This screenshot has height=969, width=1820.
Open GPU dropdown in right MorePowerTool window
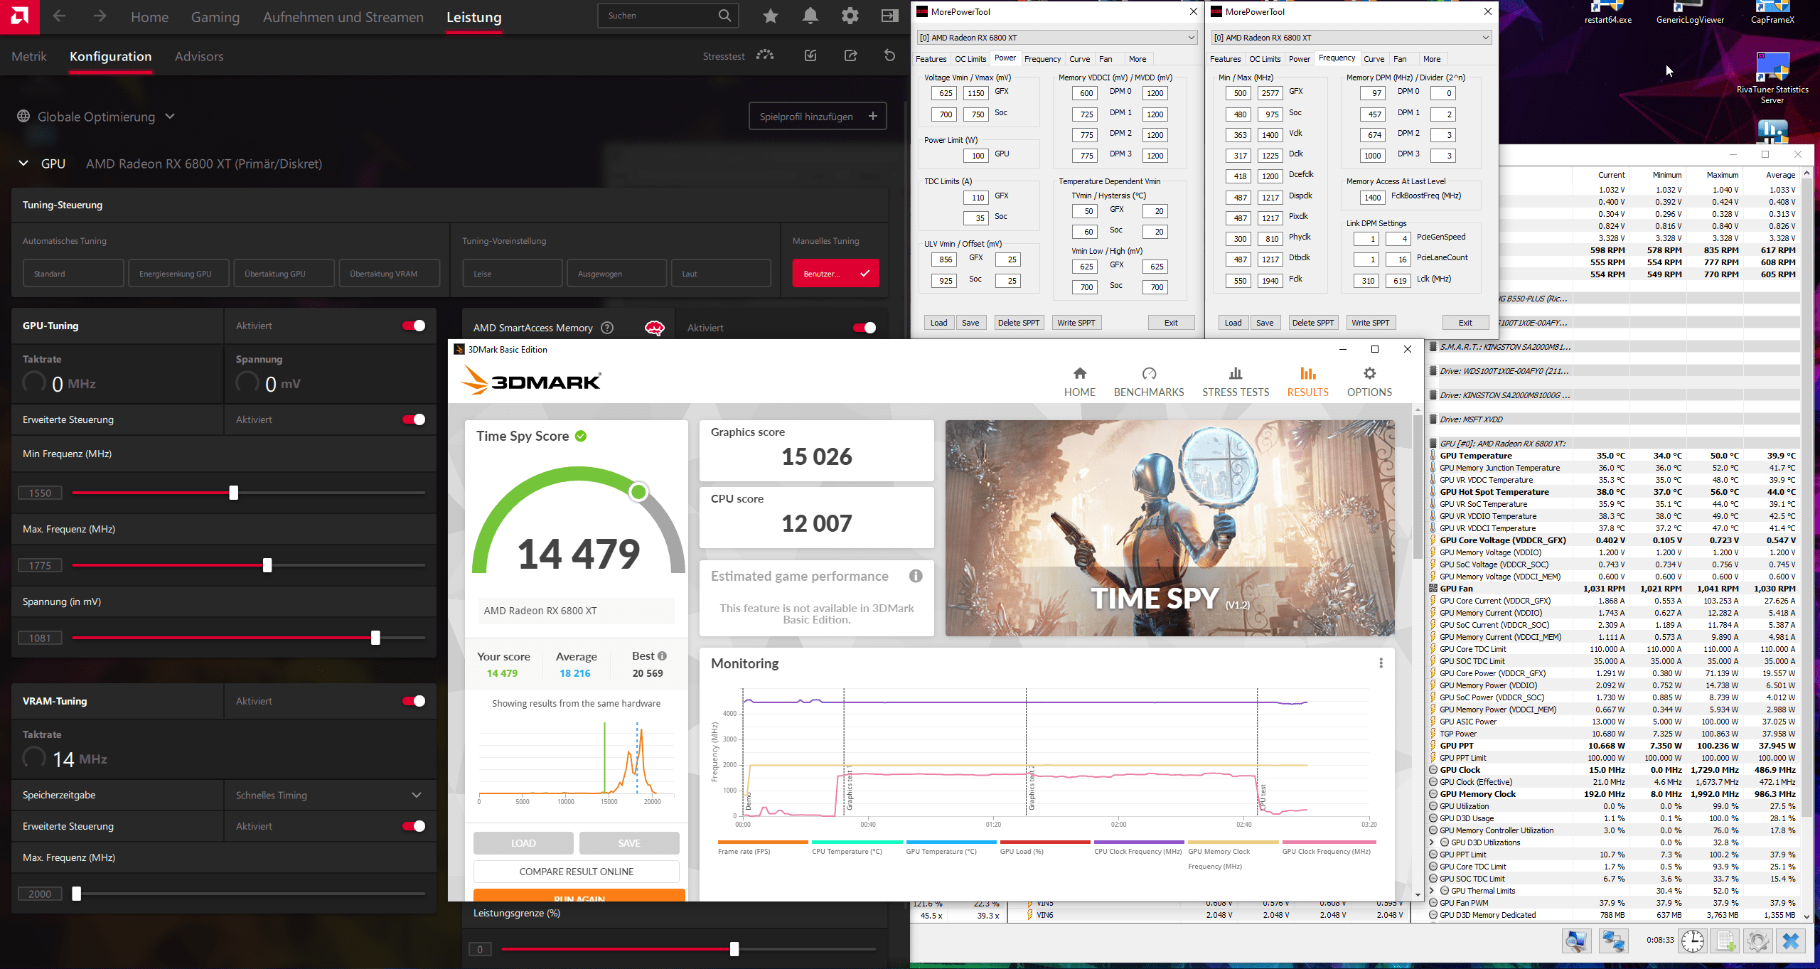pos(1351,38)
